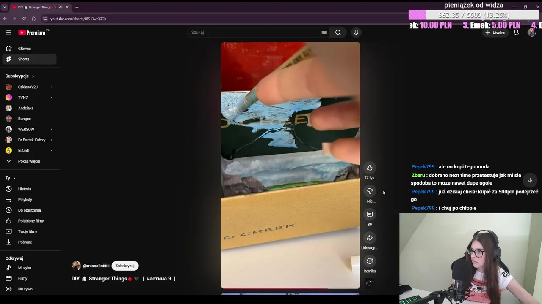Open Twoje filmy page
Image resolution: width=542 pixels, height=304 pixels.
pyautogui.click(x=29, y=231)
